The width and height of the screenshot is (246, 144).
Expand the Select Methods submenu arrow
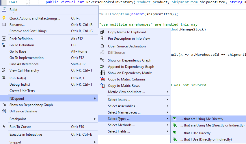pos(167,125)
